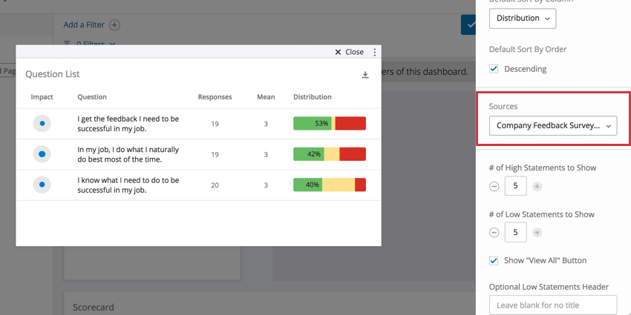Click the Add a Filter link
This screenshot has height=315, width=631.
coord(84,25)
